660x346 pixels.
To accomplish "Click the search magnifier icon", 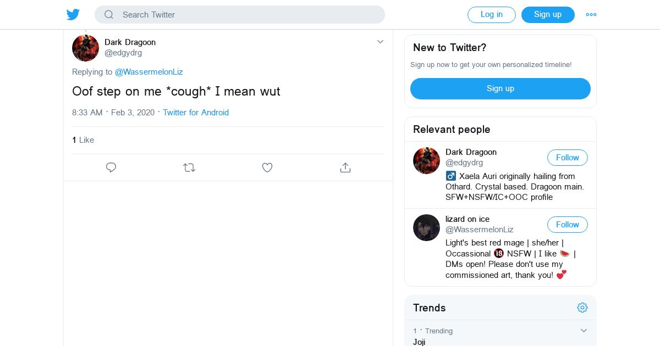I will (x=109, y=15).
